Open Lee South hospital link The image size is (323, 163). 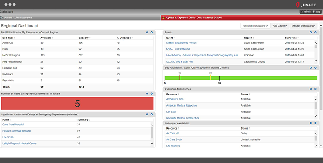[x=8, y=137]
